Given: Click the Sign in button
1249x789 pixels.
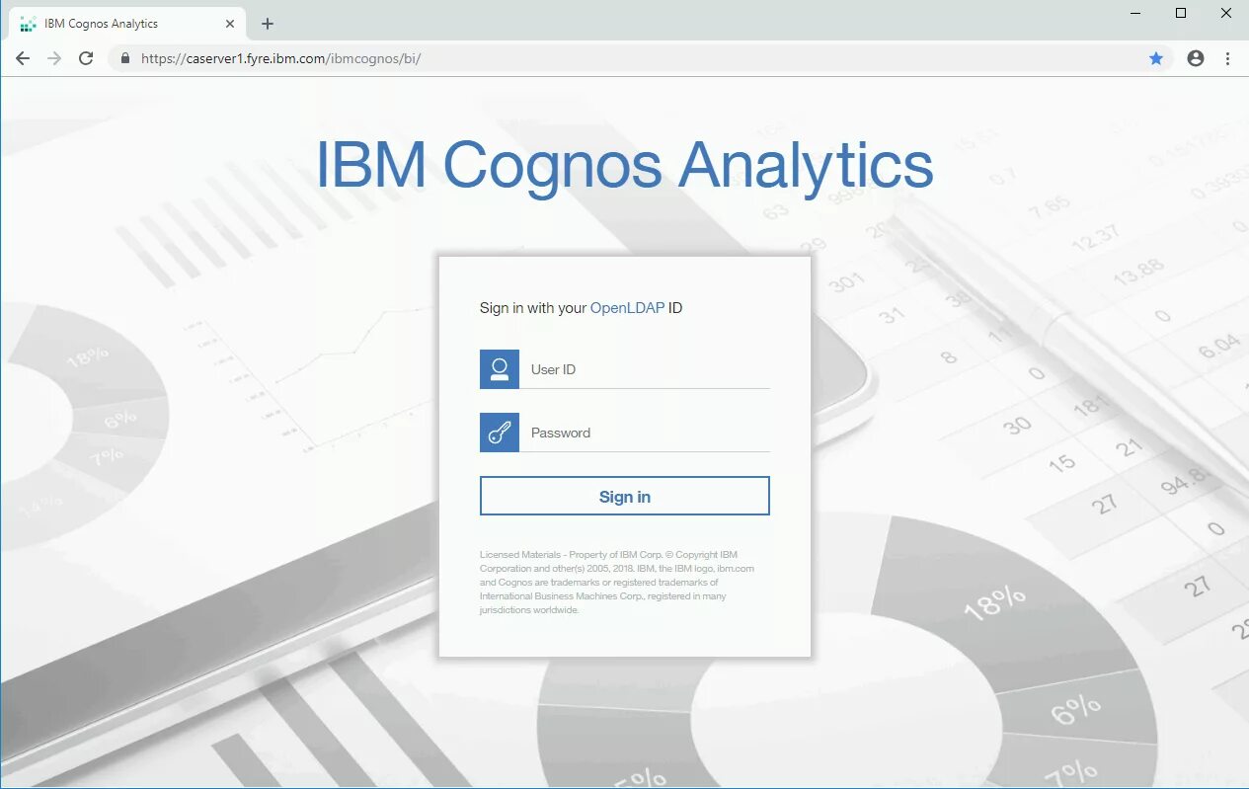Looking at the screenshot, I should point(624,496).
